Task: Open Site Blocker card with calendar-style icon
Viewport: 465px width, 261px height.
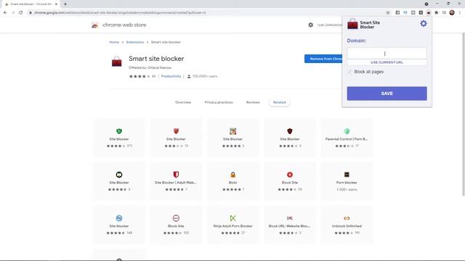Action: pyautogui.click(x=232, y=131)
